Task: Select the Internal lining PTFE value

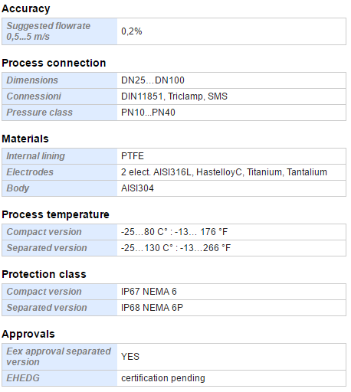Action: [x=231, y=156]
